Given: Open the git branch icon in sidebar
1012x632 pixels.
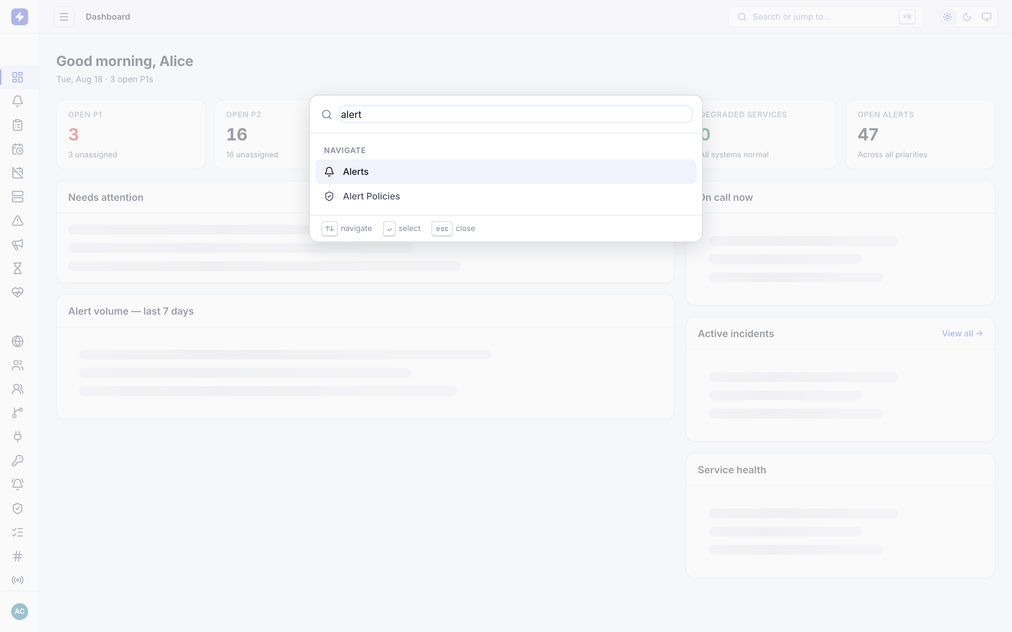Looking at the screenshot, I should click(x=18, y=413).
